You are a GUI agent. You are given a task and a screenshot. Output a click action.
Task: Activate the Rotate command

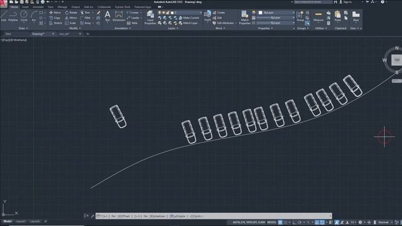(x=71, y=13)
